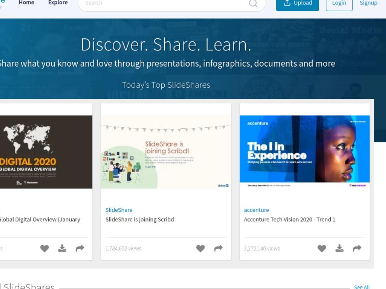Share the Accenture Tech Vision presentation
Screen dimensions: 386x289
click(357, 248)
